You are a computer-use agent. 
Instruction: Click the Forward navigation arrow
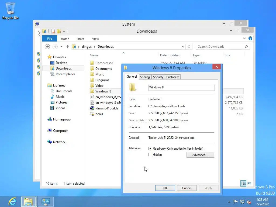click(55, 47)
